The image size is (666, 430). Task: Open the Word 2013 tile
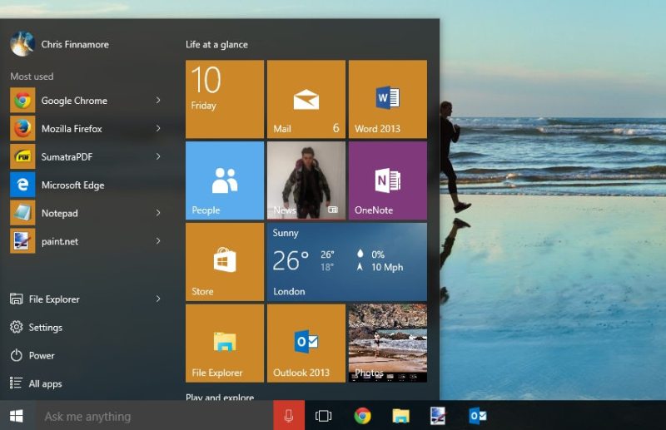tap(388, 99)
